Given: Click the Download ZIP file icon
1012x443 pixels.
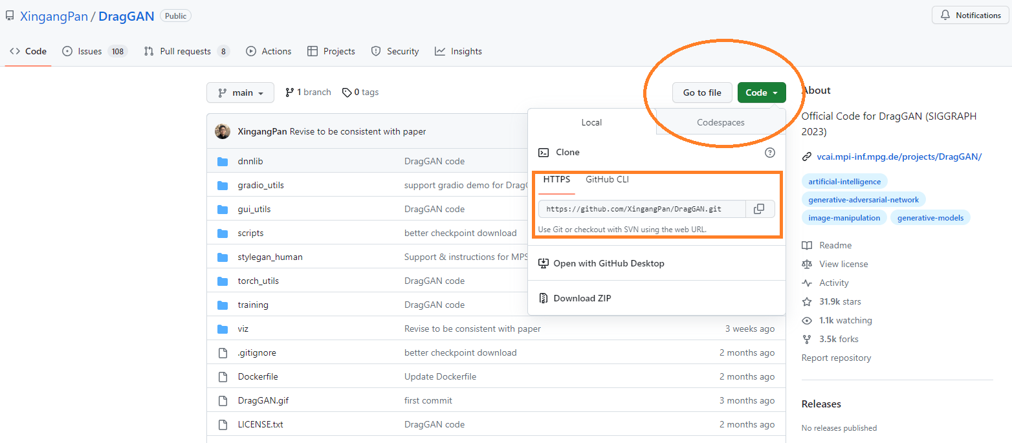Looking at the screenshot, I should click(x=544, y=298).
